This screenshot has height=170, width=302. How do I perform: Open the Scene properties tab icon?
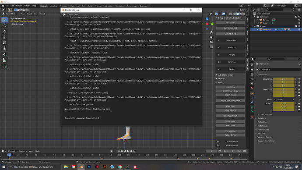coord(252,83)
